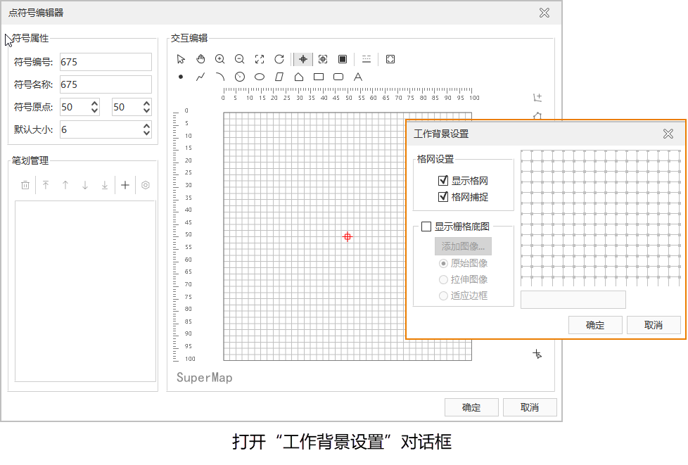Click the 符号编号 text field

tap(106, 62)
